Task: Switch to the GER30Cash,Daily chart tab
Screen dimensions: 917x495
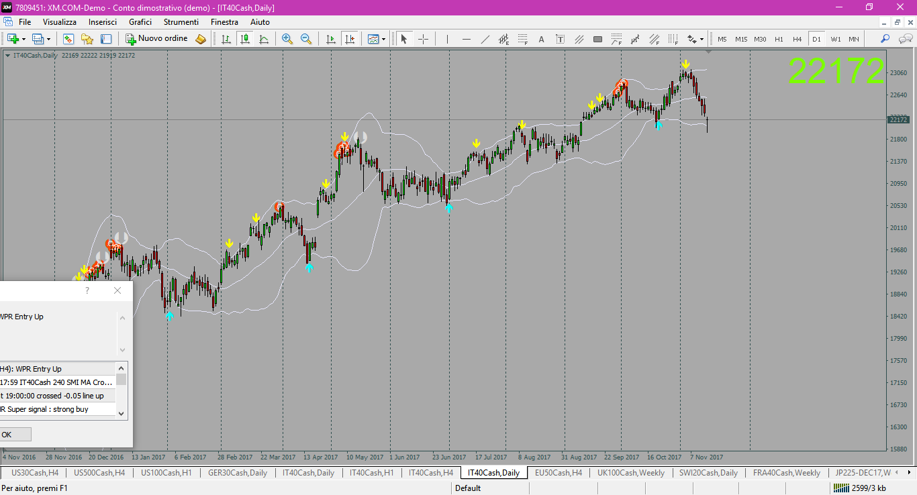Action: 238,473
